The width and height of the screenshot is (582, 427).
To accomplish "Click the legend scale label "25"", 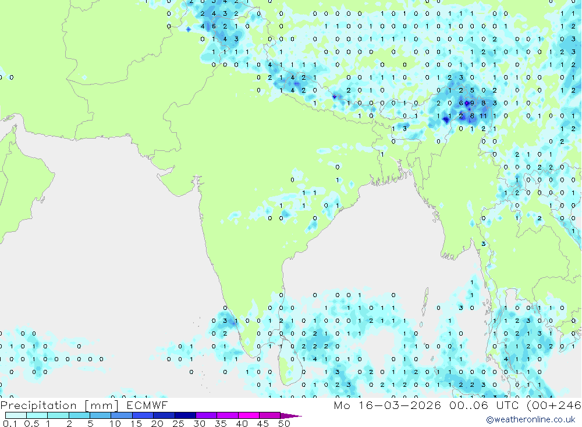I will click(x=179, y=424).
